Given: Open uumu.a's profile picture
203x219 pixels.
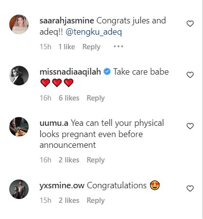Looking at the screenshot, I should tap(19, 127).
